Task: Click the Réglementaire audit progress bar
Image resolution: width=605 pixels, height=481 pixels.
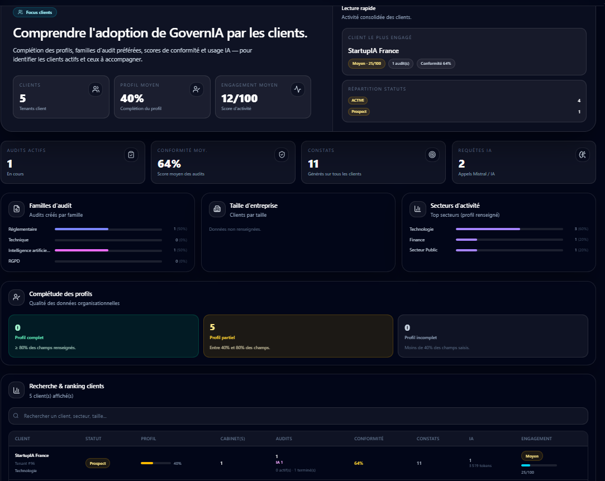Action: point(108,229)
